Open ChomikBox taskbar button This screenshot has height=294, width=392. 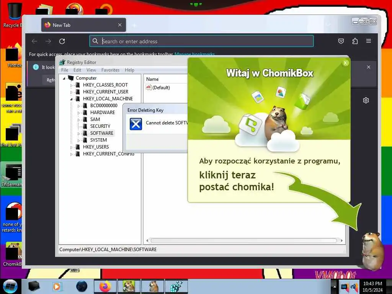pos(129,286)
